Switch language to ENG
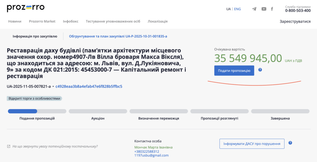 click(x=237, y=9)
